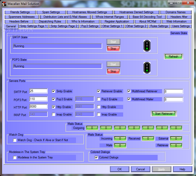Click Start button in POP3 State
The width and height of the screenshot is (196, 176).
click(113, 64)
